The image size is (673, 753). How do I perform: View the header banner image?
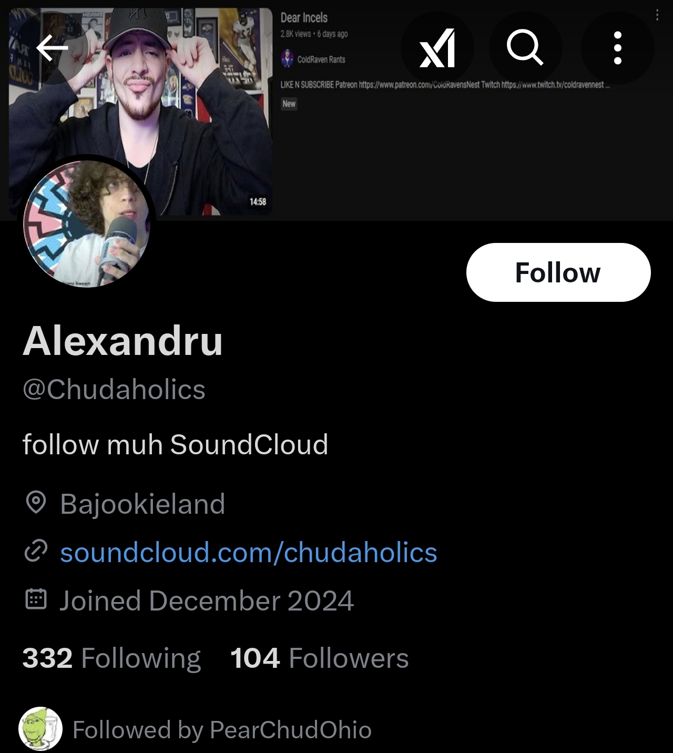click(336, 110)
